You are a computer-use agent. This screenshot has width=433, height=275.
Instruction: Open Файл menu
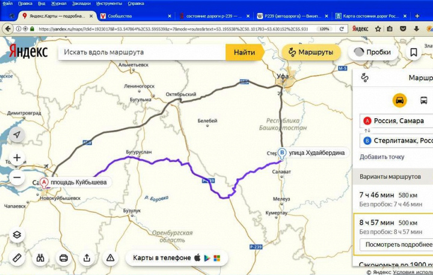click(x=7, y=4)
